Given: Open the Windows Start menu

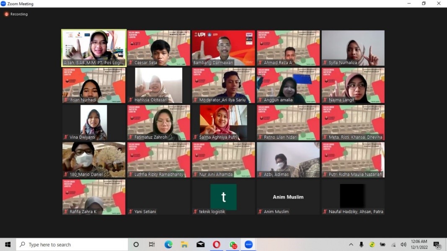Looking at the screenshot, I should coord(8,244).
